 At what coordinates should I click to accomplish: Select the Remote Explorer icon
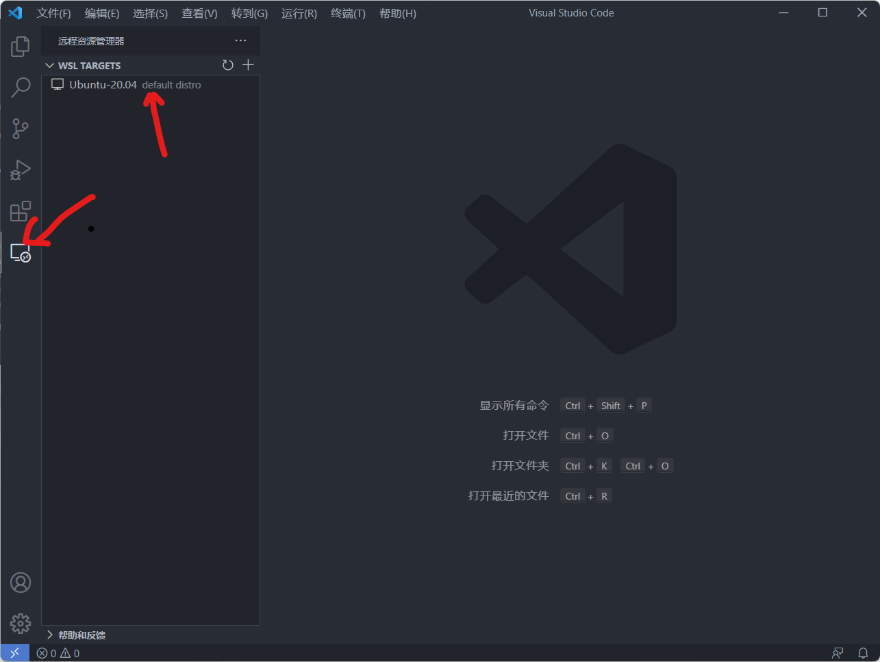coord(21,252)
